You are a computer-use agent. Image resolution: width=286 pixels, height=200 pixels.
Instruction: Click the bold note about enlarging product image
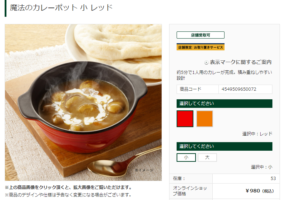68,187
